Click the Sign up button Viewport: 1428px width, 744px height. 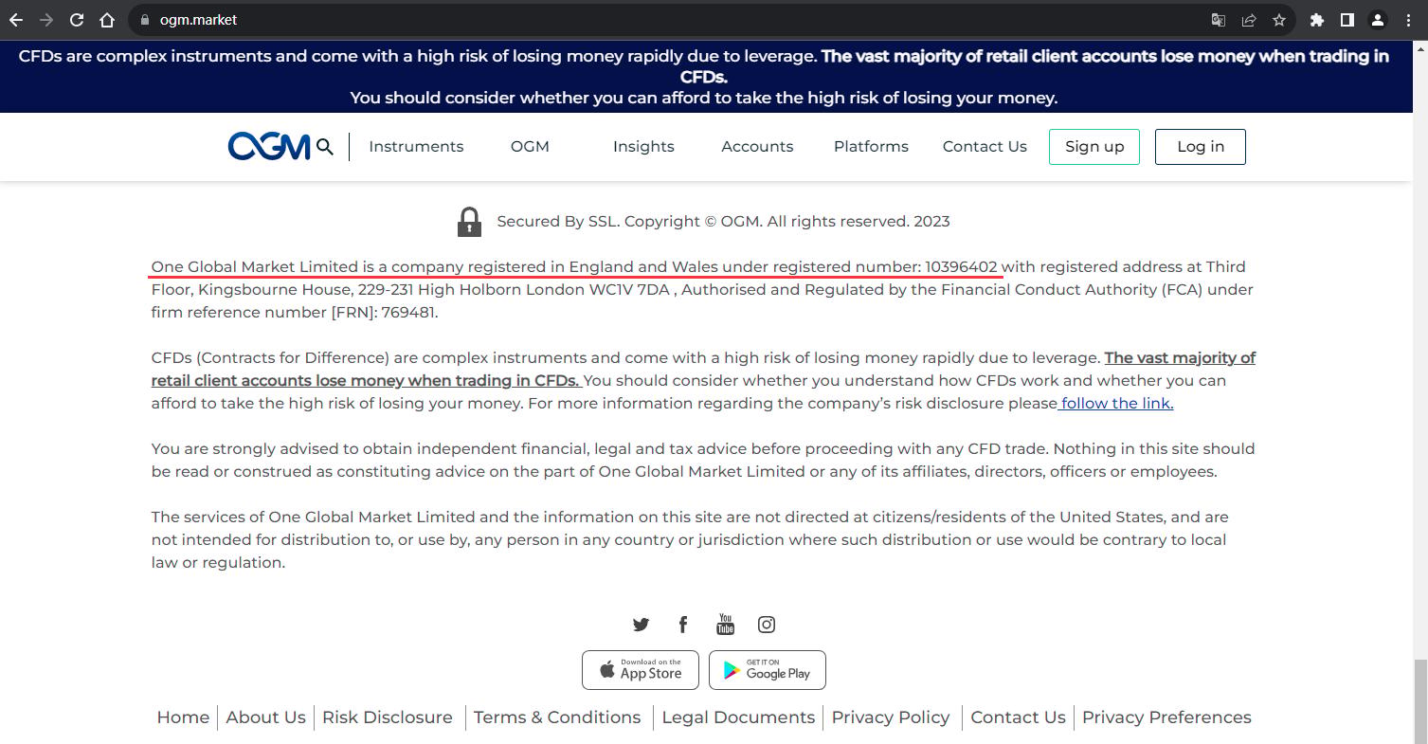(x=1094, y=147)
